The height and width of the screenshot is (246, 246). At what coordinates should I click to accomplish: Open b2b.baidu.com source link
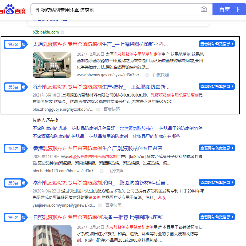click(x=46, y=32)
